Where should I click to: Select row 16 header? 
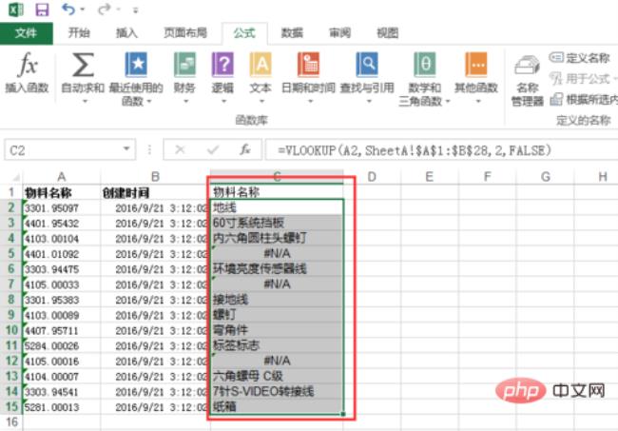coord(11,421)
